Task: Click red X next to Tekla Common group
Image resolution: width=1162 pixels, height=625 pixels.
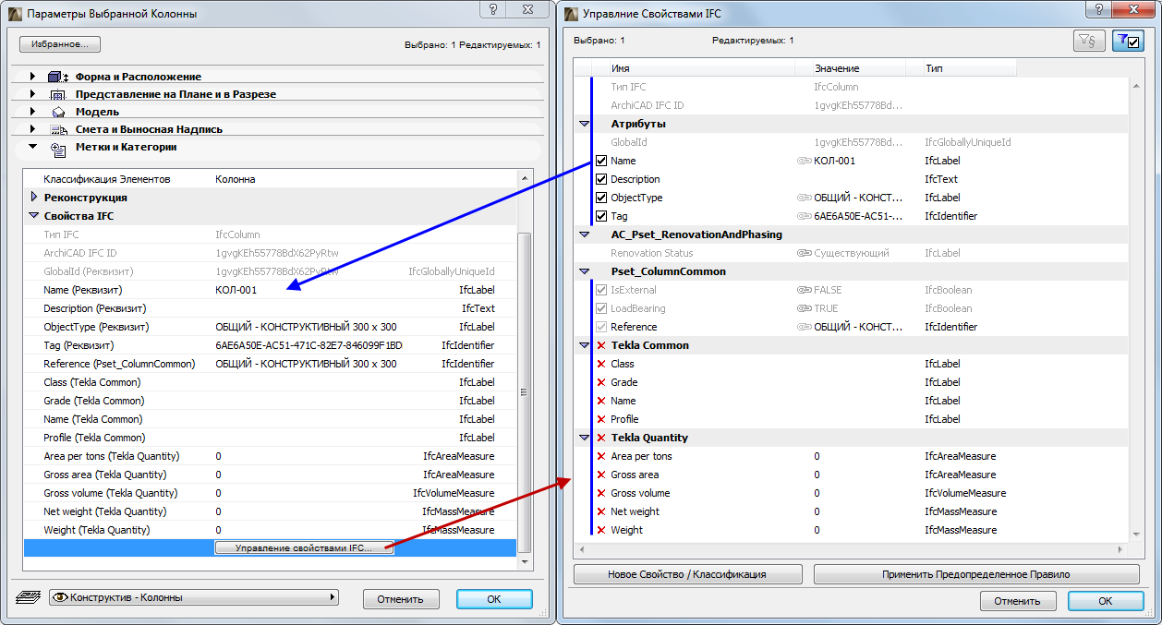Action: 601,345
